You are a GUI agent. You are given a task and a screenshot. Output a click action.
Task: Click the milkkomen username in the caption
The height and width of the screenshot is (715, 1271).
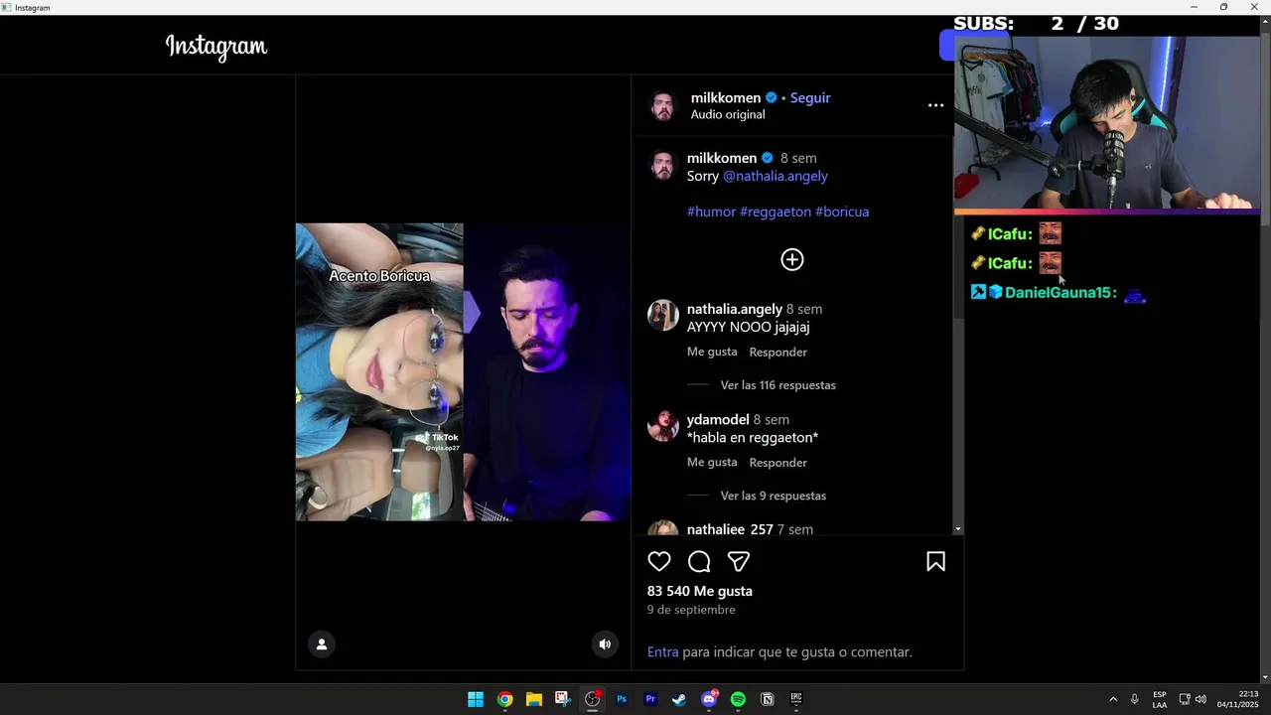[722, 158]
